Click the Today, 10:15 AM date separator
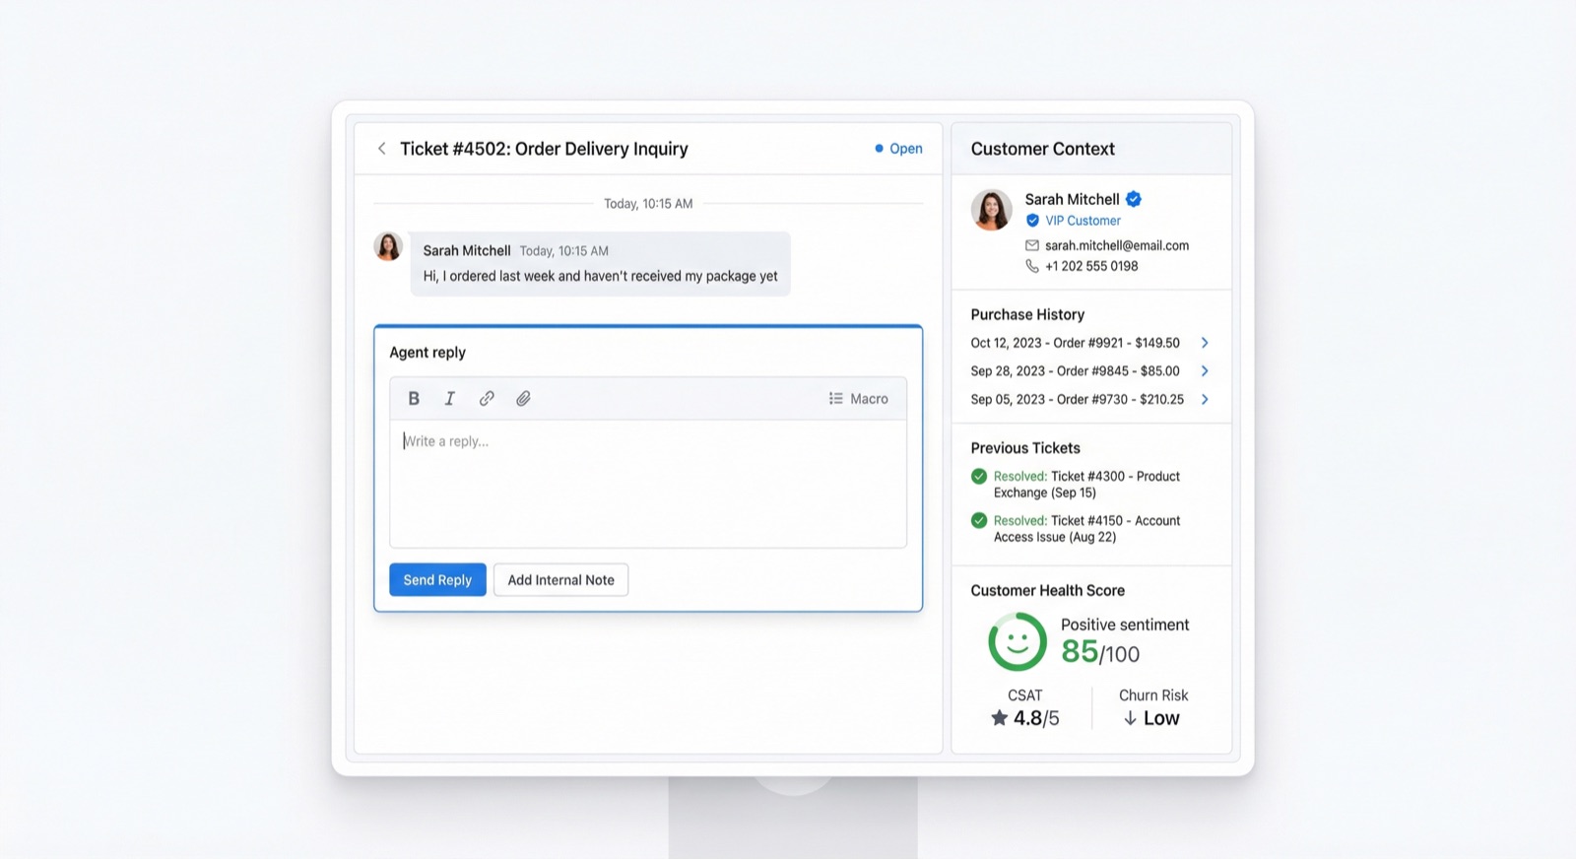1576x859 pixels. tap(648, 204)
